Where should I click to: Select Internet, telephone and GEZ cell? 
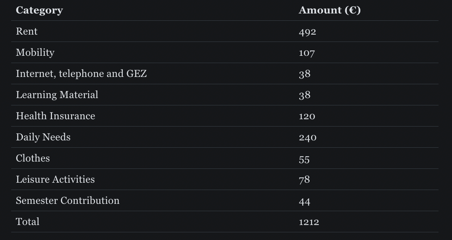coord(81,74)
